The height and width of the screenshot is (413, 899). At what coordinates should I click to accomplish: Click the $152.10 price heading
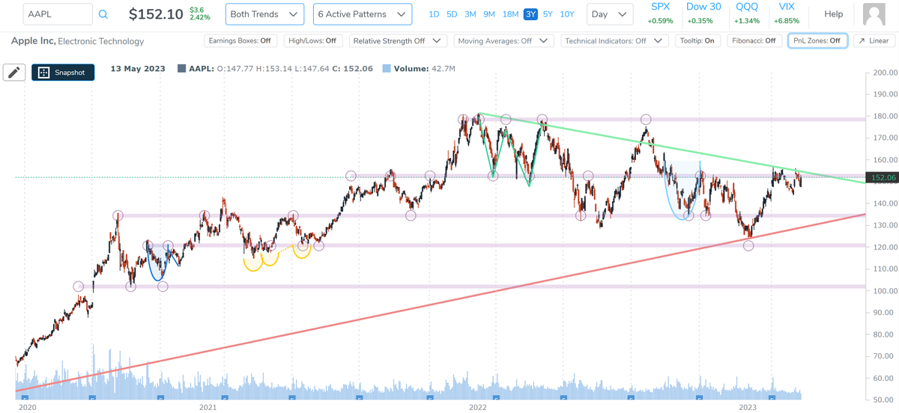click(156, 14)
